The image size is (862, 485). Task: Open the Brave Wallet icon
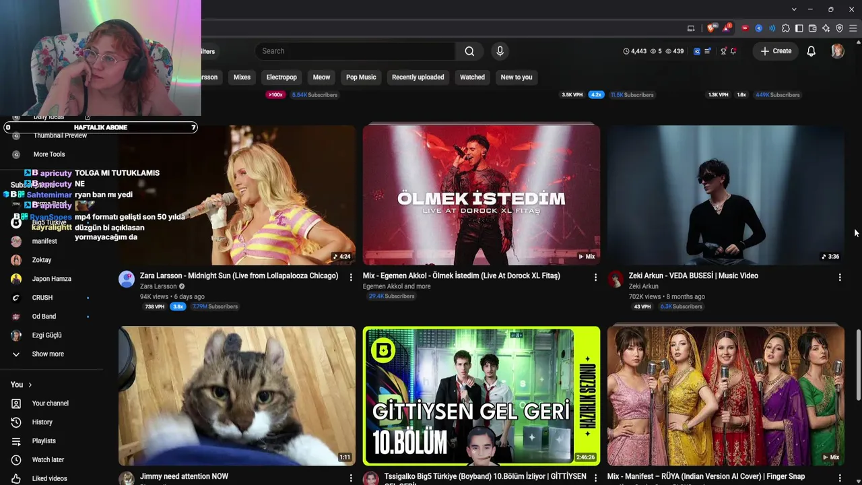point(813,28)
